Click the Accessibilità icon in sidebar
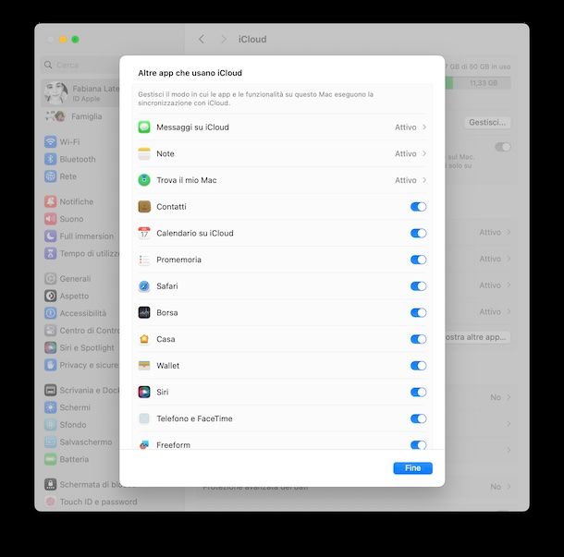Image resolution: width=564 pixels, height=557 pixels. [x=50, y=313]
